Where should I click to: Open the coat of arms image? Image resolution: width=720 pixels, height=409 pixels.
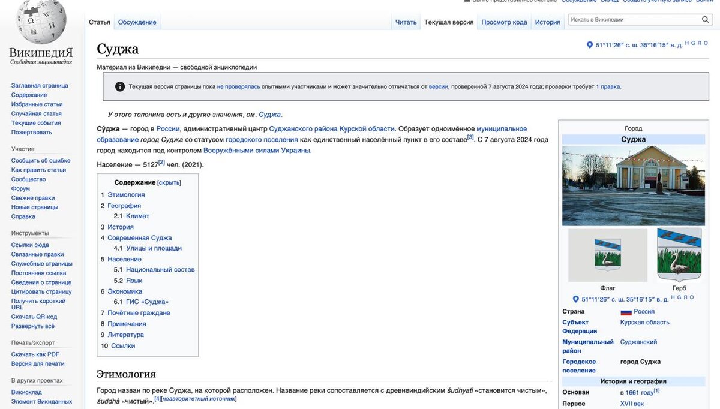(x=679, y=255)
